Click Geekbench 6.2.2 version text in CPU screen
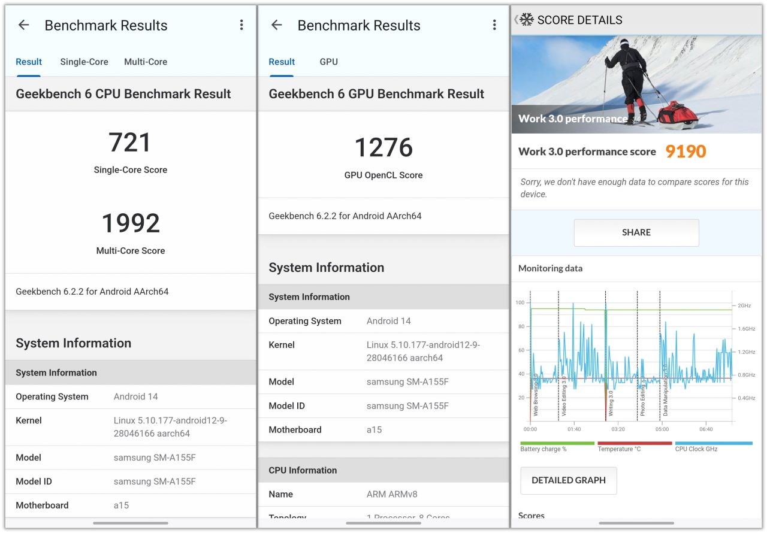This screenshot has width=767, height=533. tap(92, 292)
